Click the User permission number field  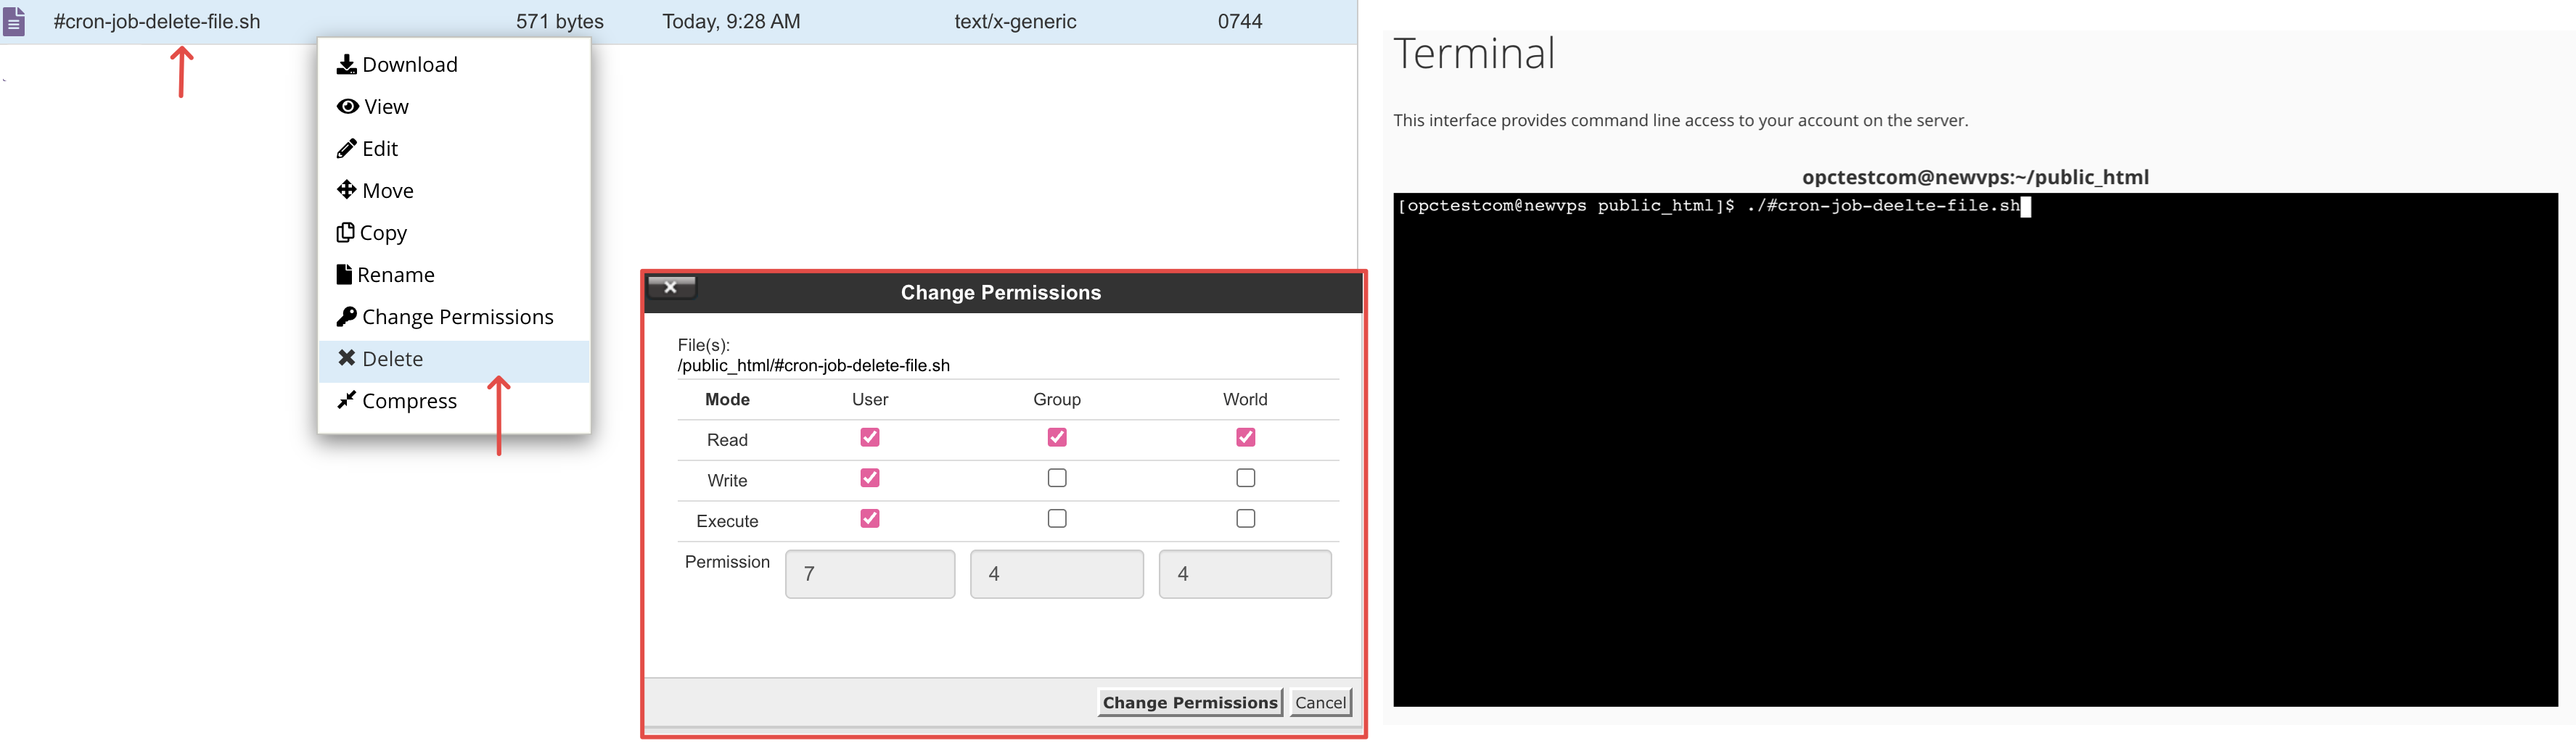[870, 574]
